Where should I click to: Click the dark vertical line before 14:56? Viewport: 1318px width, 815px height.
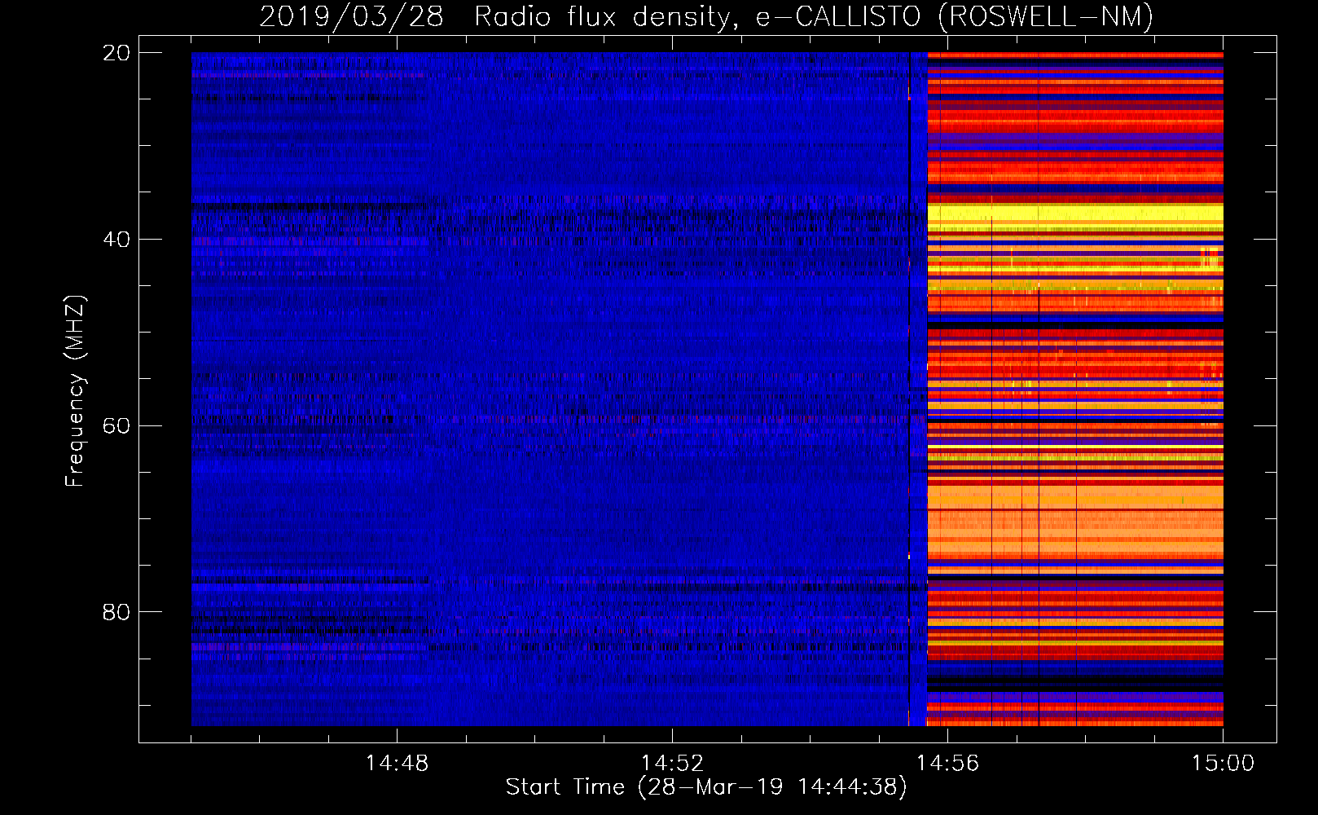pos(909,390)
